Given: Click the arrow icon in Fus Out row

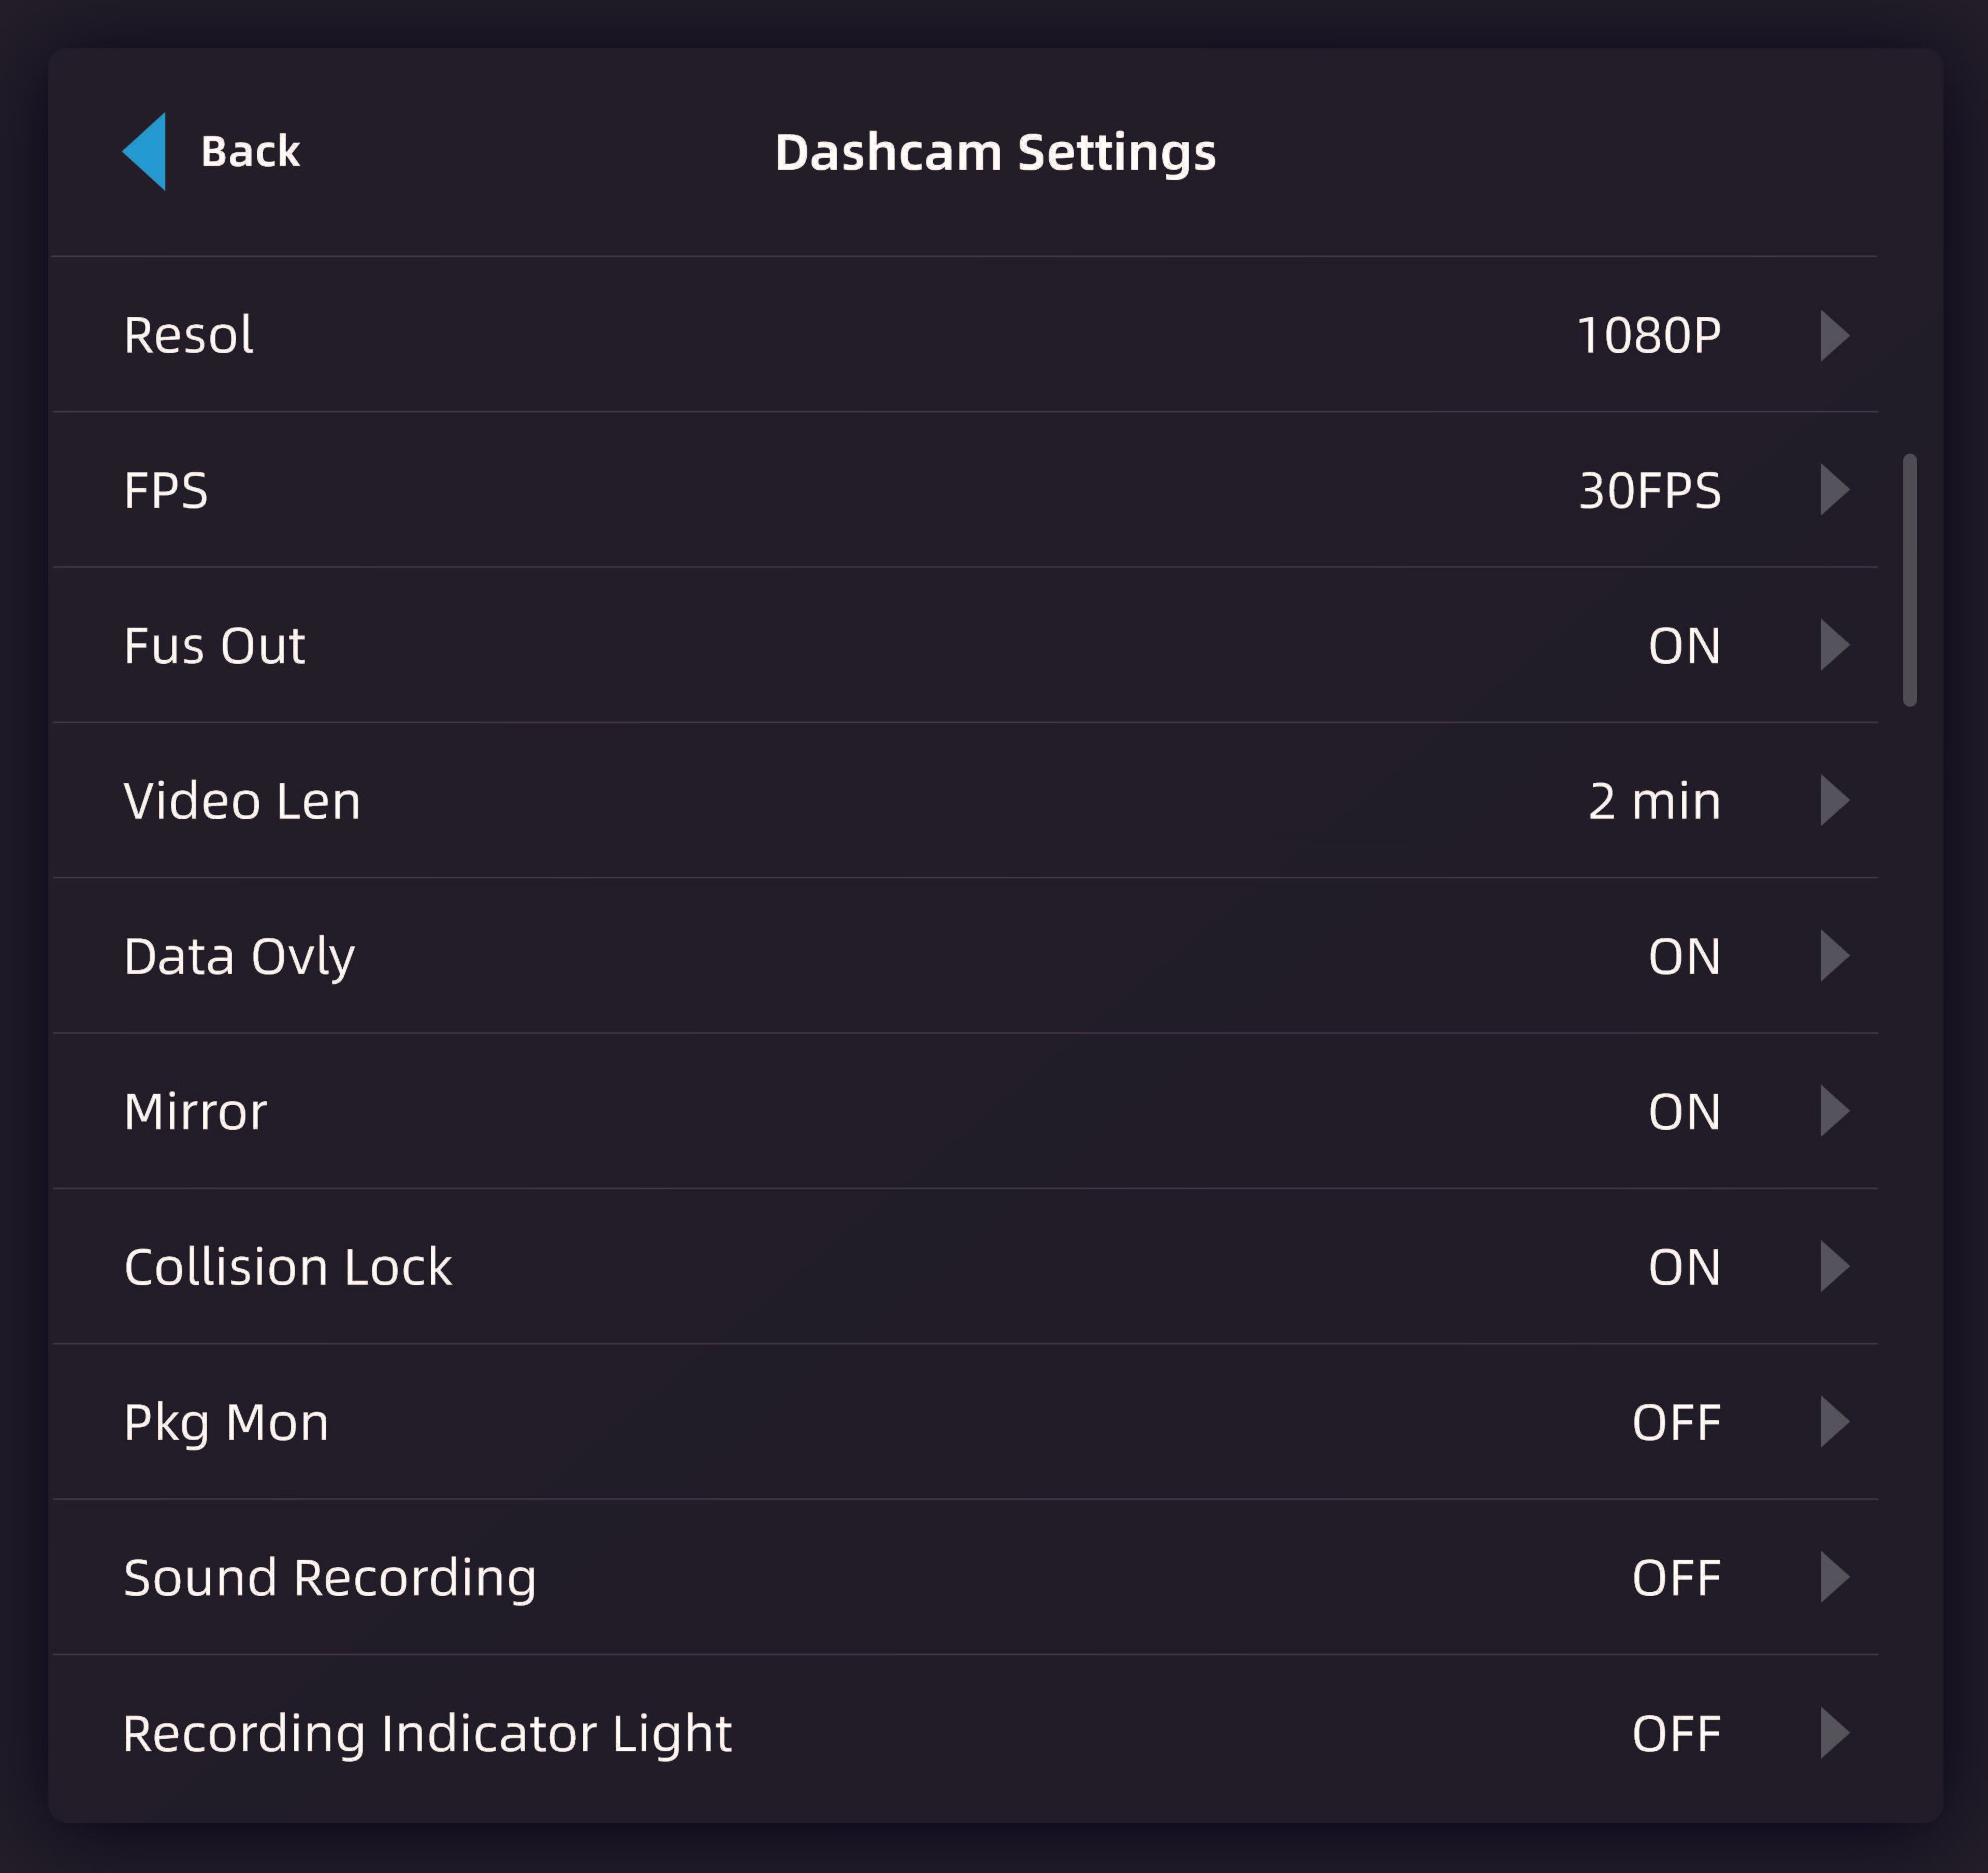Looking at the screenshot, I should (x=1833, y=645).
